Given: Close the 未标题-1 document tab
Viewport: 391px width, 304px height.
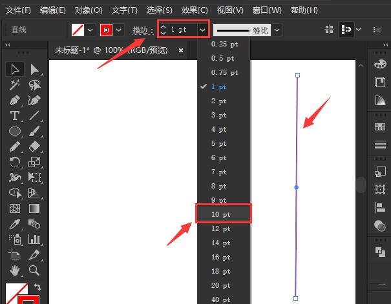Looking at the screenshot, I should tap(181, 50).
